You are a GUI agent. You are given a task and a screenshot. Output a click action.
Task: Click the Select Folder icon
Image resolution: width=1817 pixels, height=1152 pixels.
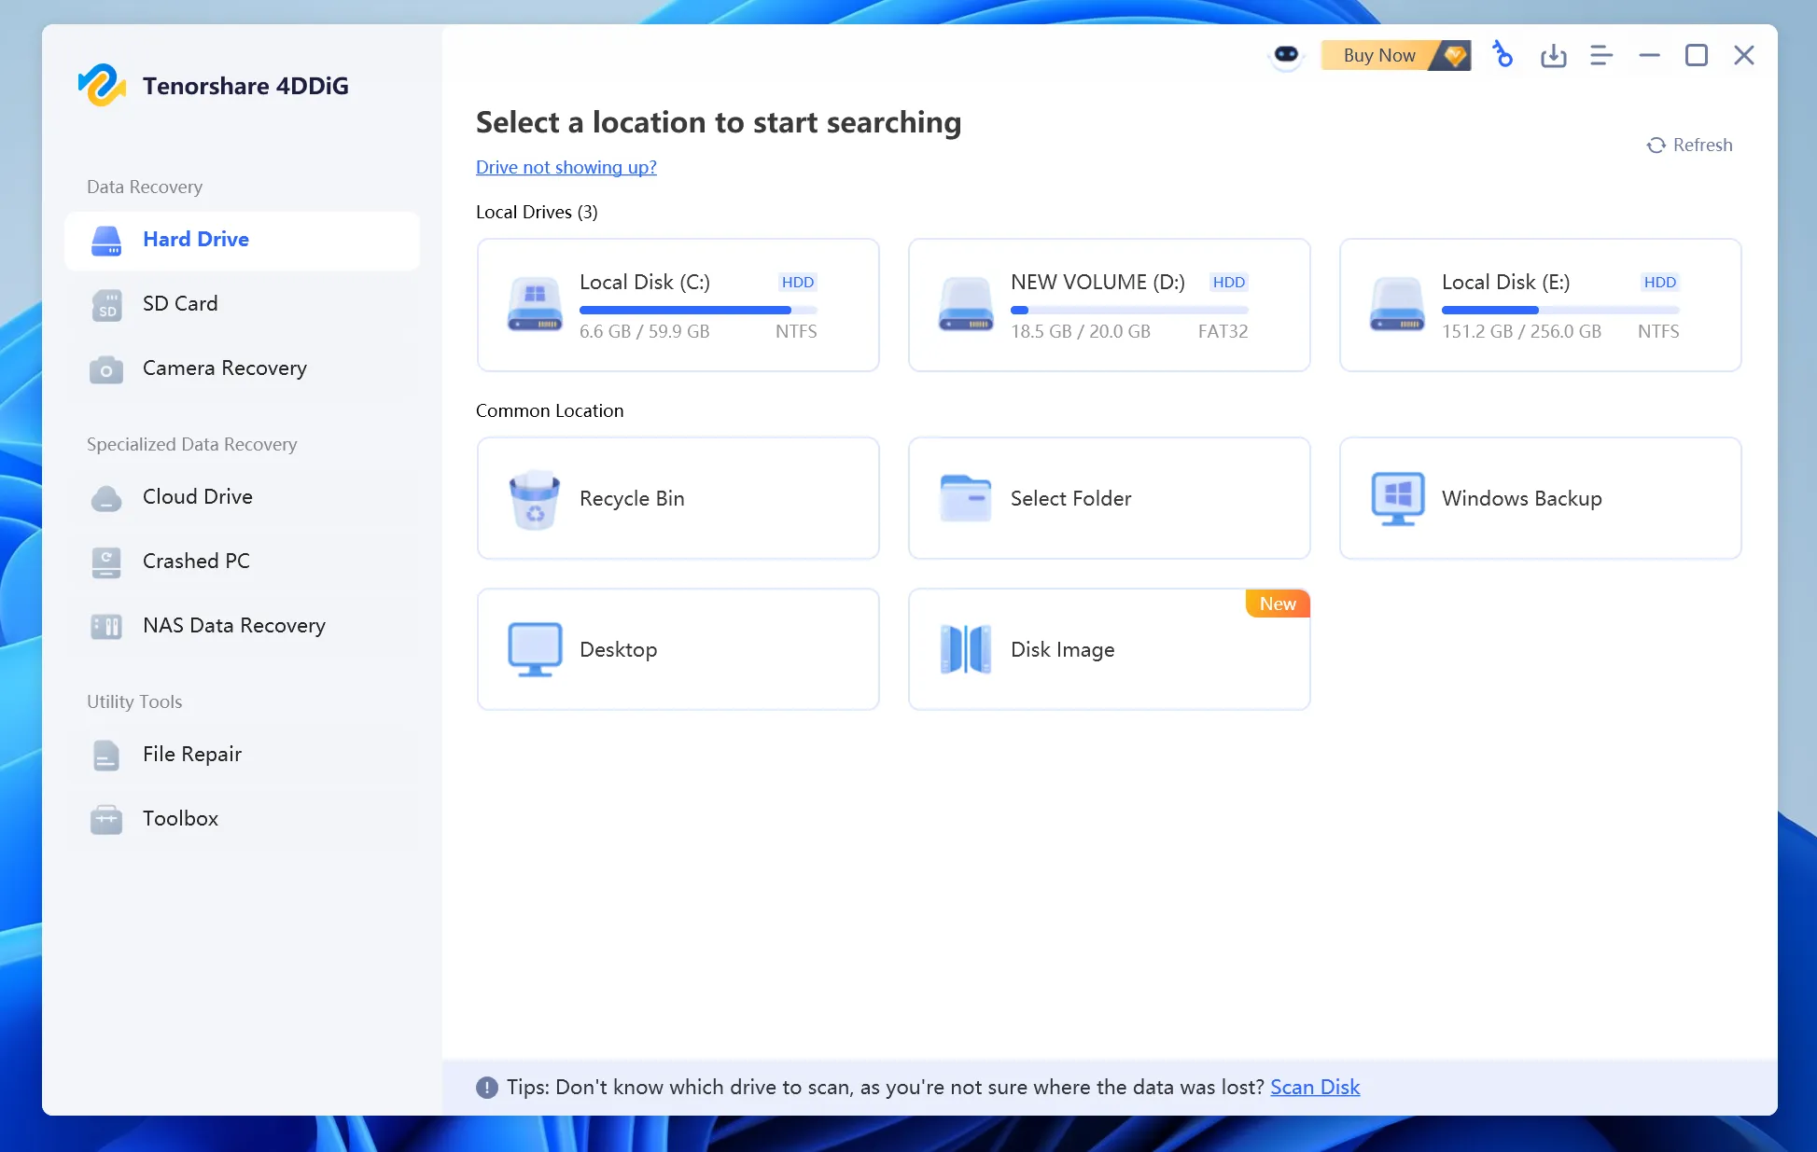(x=966, y=498)
